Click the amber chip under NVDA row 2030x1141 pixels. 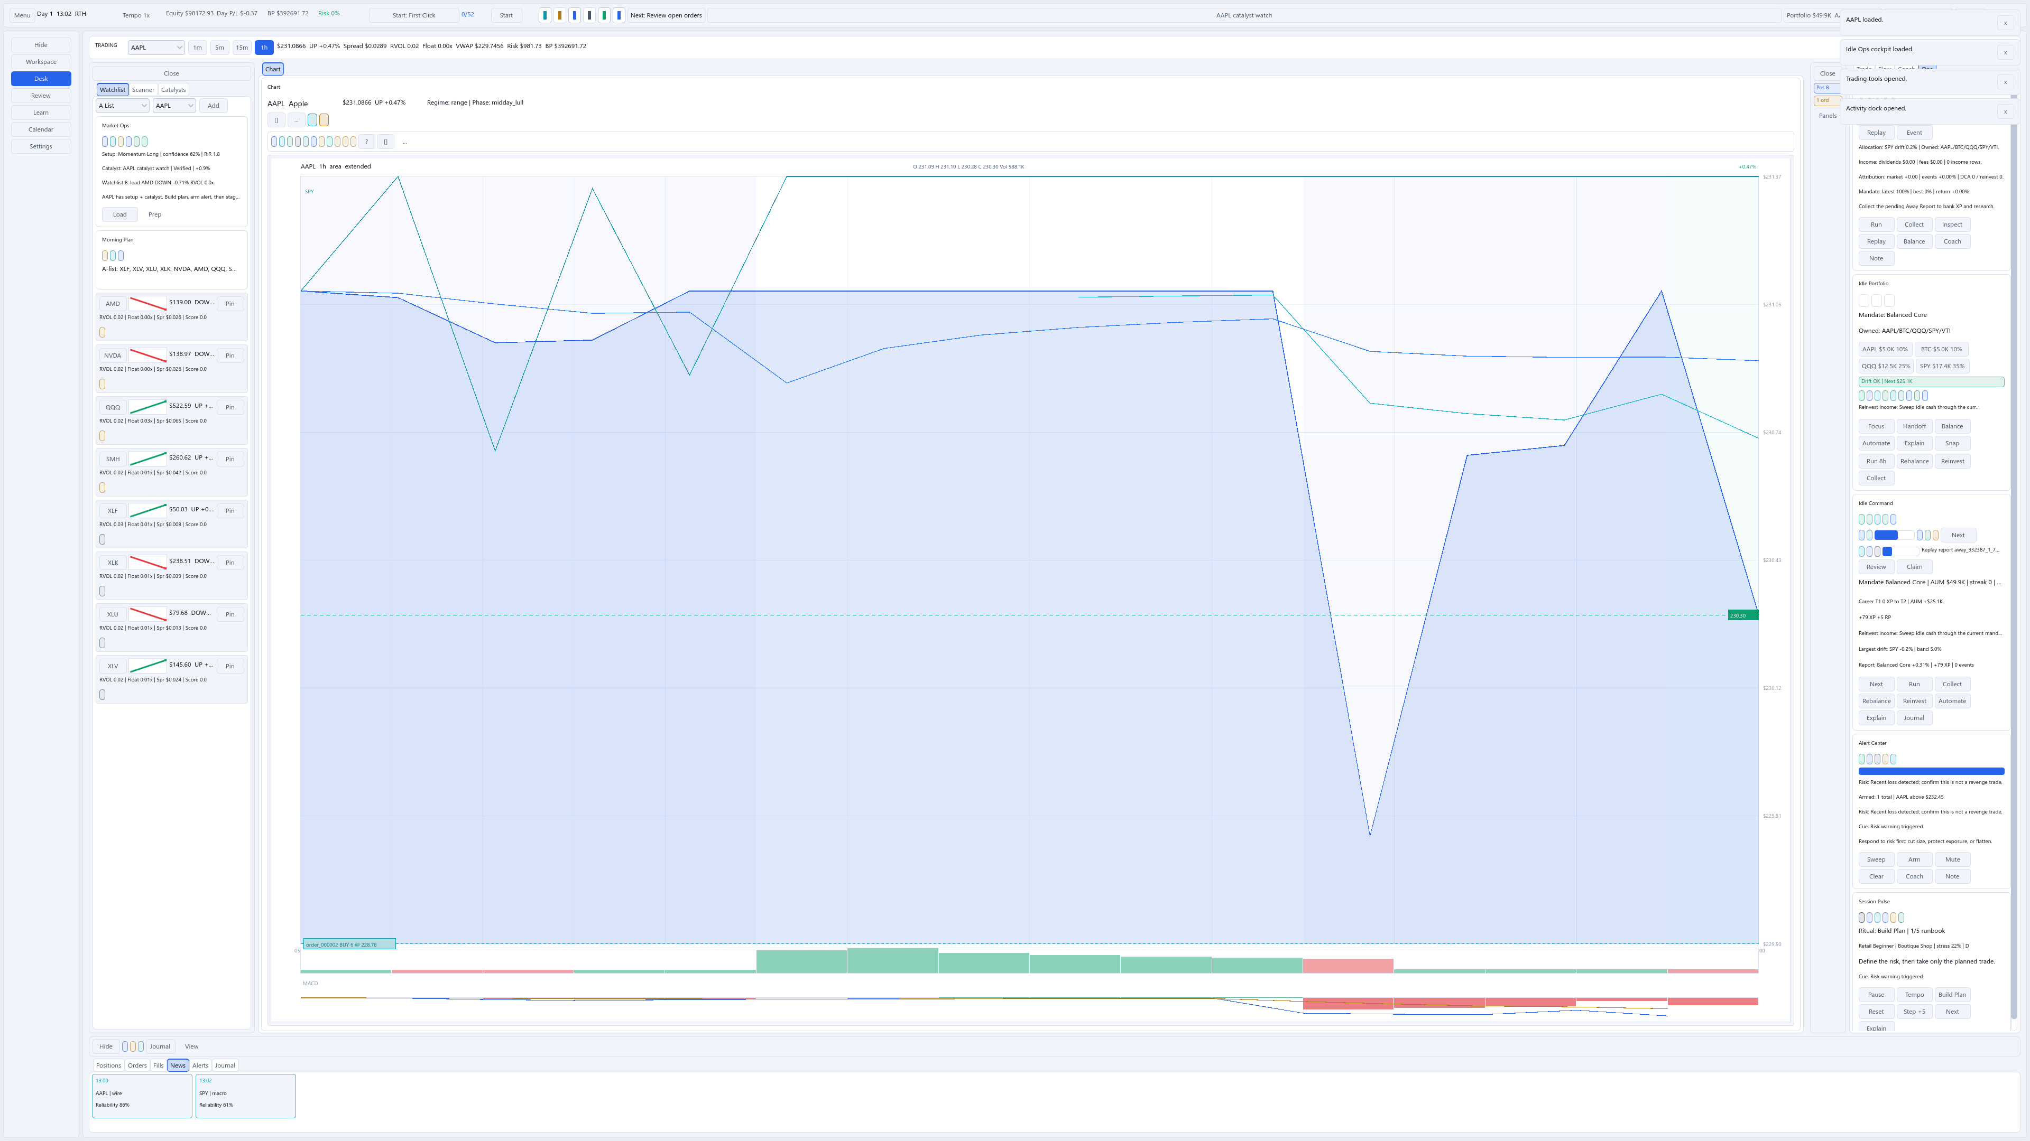pos(103,384)
